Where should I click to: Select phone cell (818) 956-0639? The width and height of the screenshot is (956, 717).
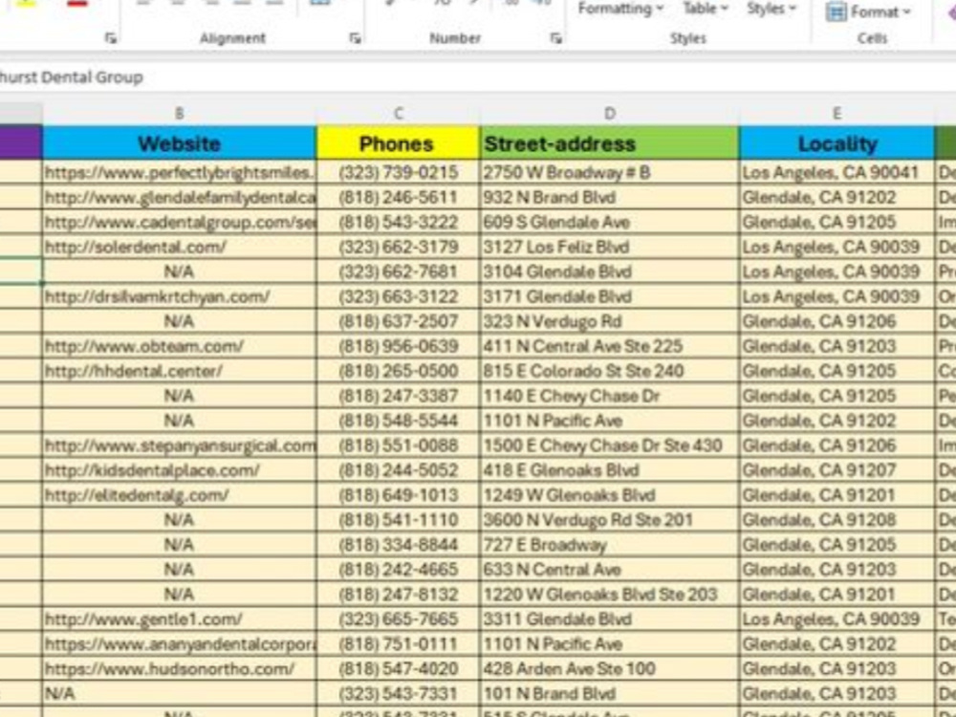(x=398, y=346)
